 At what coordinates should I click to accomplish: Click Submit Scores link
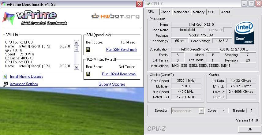tap(112, 84)
